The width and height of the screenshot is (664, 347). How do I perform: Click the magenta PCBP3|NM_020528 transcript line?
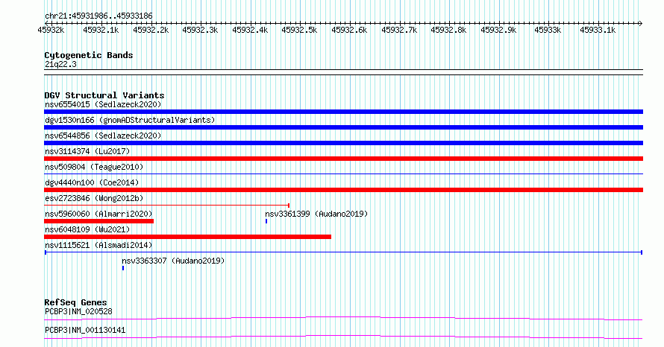[343, 318]
